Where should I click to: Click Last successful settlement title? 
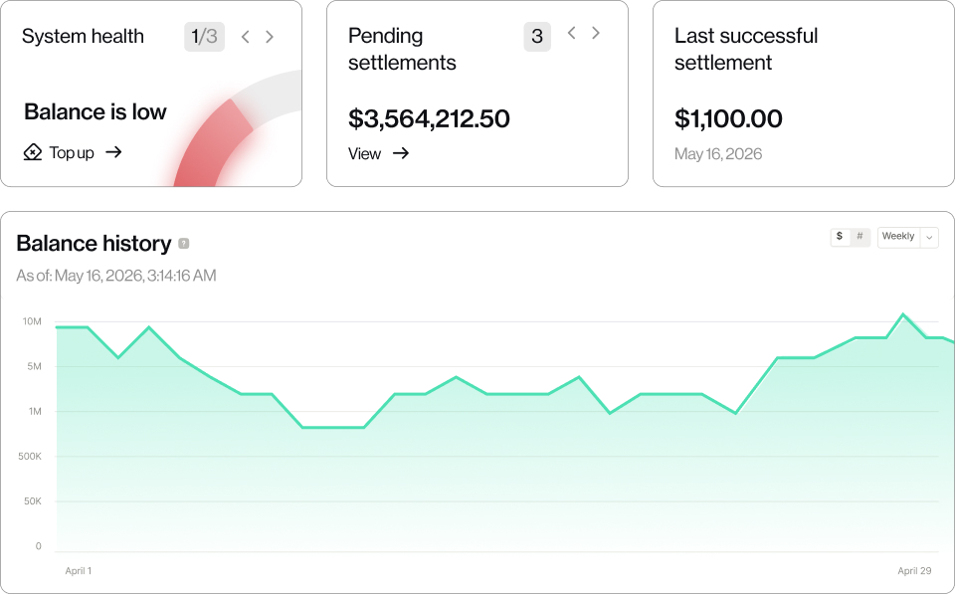[746, 50]
